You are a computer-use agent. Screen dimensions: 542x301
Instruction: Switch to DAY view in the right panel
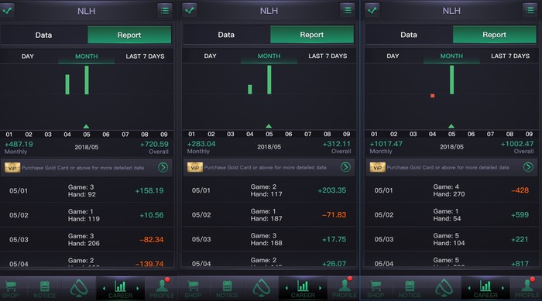[393, 56]
